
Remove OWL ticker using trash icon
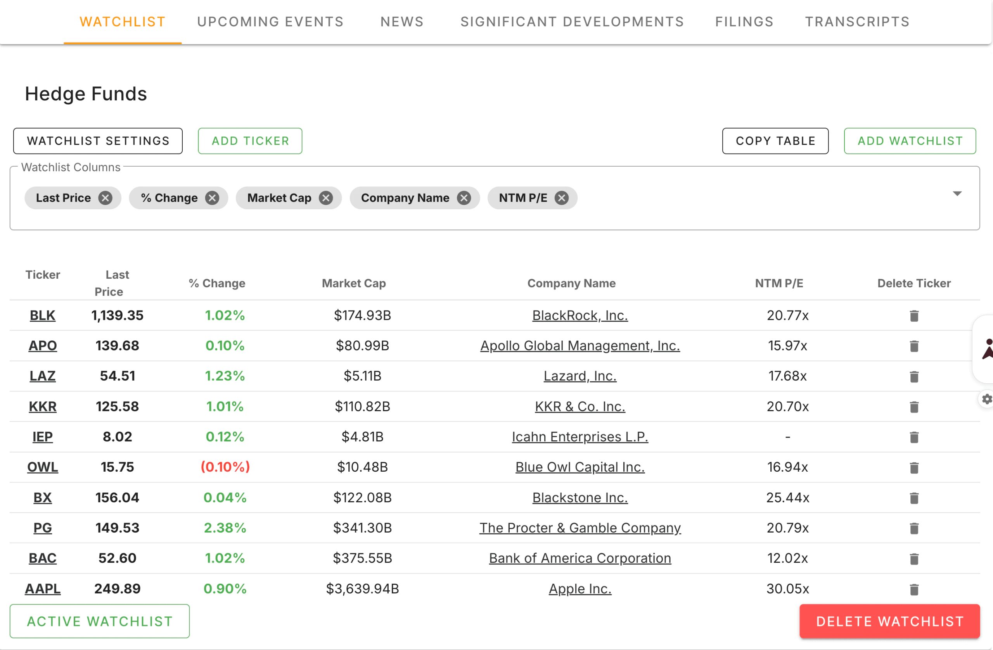914,467
